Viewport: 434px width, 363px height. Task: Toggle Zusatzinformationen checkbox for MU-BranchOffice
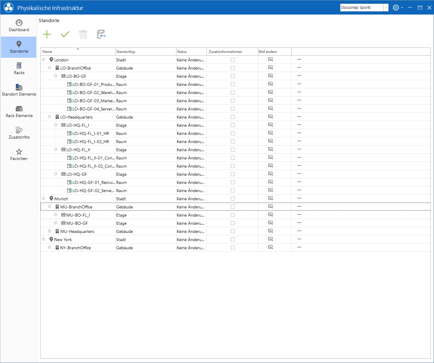[x=233, y=207]
